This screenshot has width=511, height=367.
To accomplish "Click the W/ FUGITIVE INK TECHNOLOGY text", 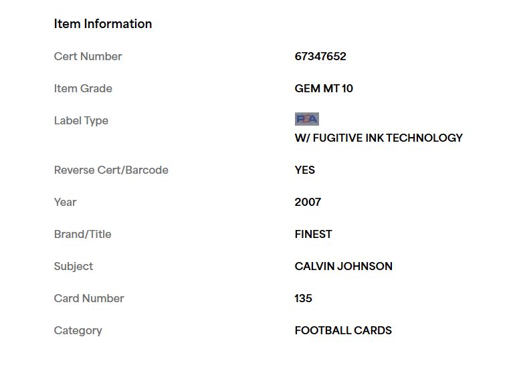I will [379, 138].
